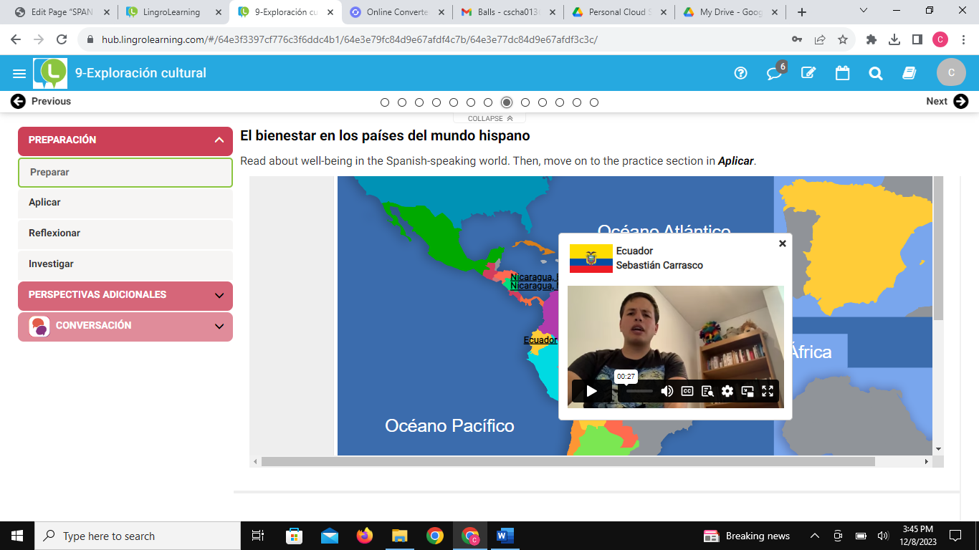The width and height of the screenshot is (979, 550).
Task: Expand the PERSPECTIVAS ADICIONALES section
Action: pyautogui.click(x=219, y=295)
